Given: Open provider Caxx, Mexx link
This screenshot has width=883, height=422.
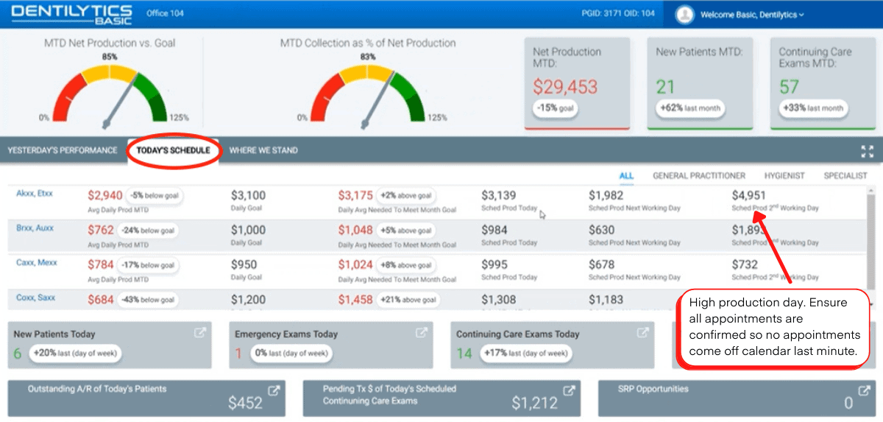Looking at the screenshot, I should click(x=36, y=262).
